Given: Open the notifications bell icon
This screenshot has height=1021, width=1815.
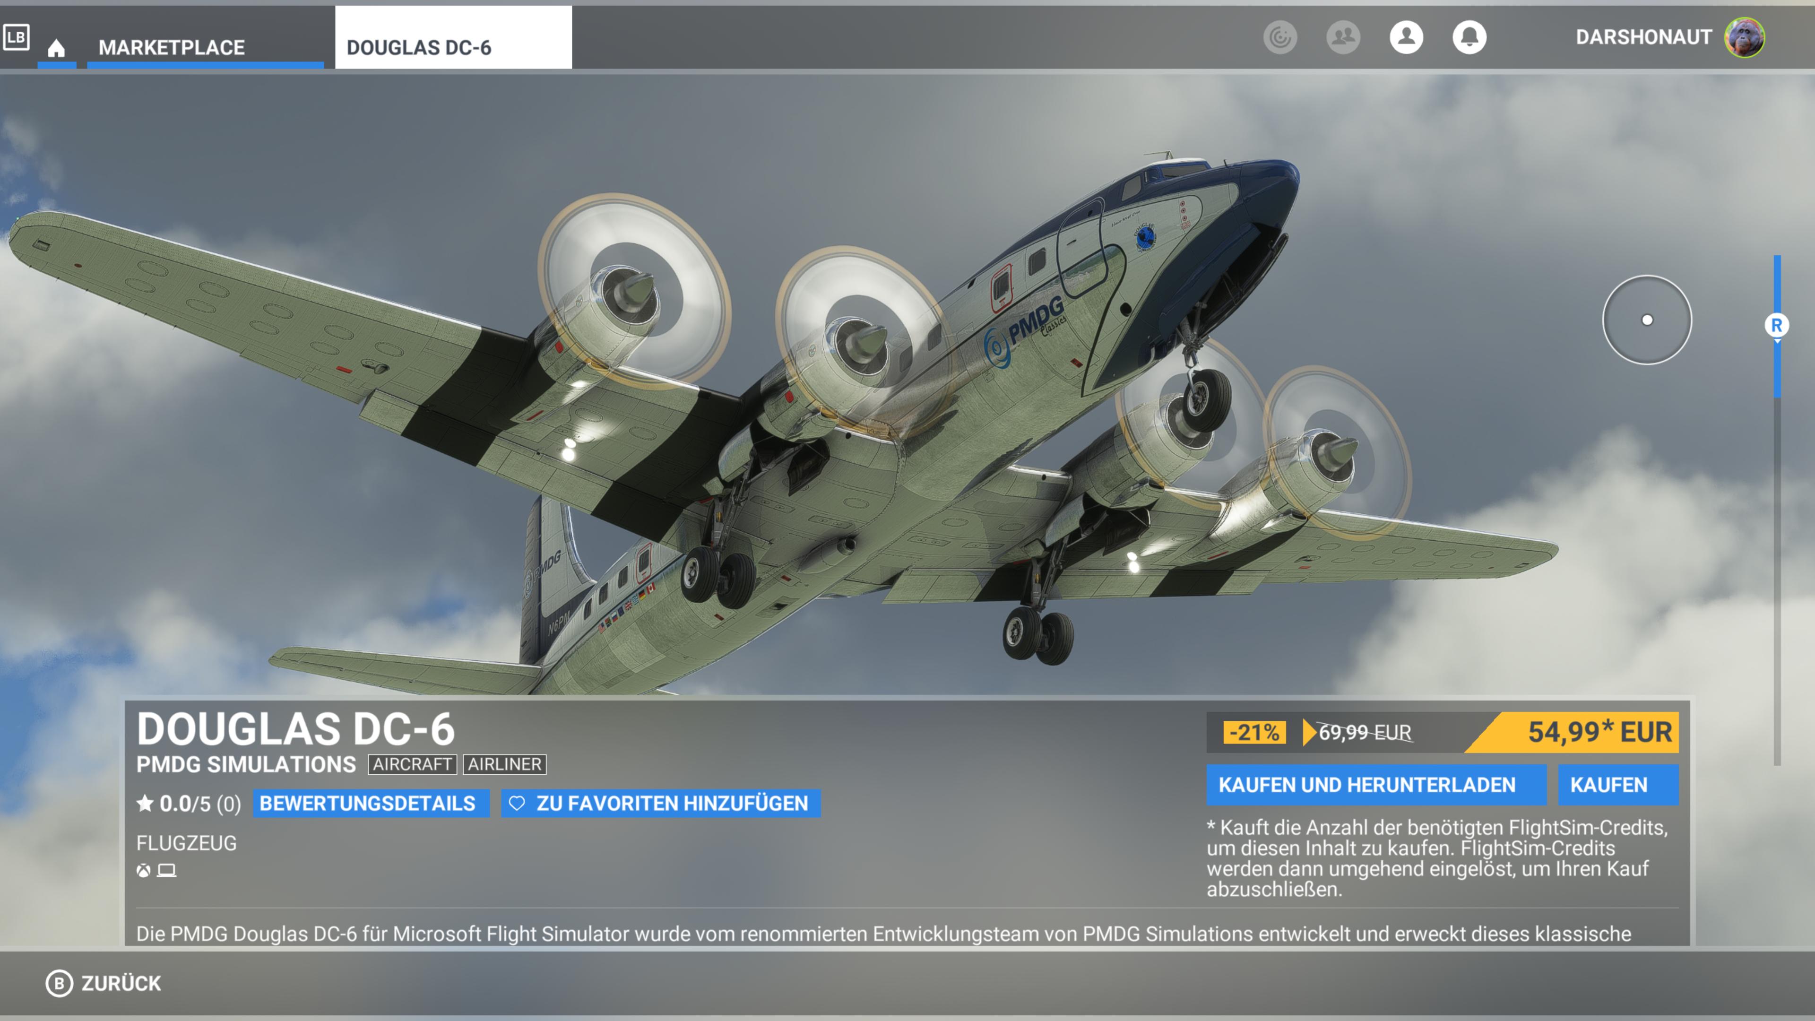Looking at the screenshot, I should [1469, 37].
